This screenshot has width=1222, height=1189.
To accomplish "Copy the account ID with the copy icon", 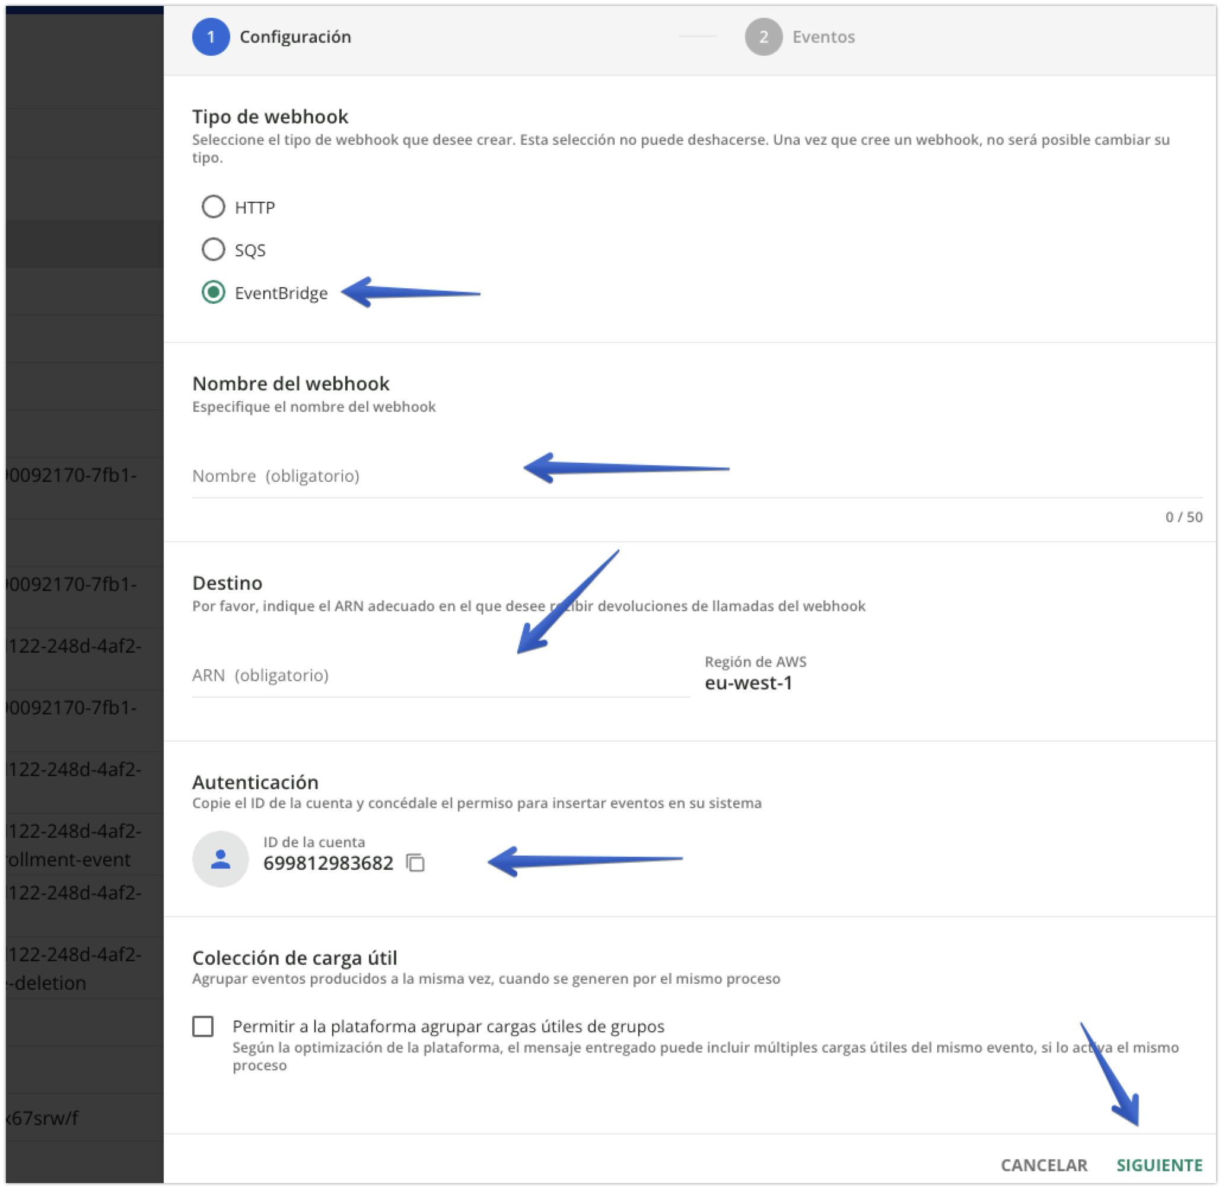I will tap(415, 863).
